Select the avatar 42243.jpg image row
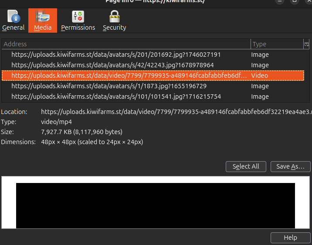312x245 pixels. (112, 65)
